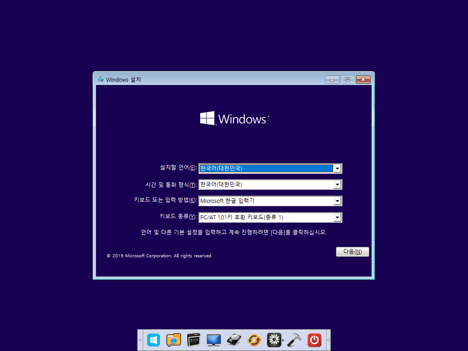Open the 키보드 종류 dropdown arrow
This screenshot has width=468, height=351.
point(337,217)
